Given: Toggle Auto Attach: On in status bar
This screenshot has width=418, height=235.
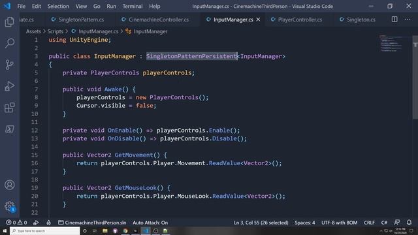Looking at the screenshot, I should point(150,223).
